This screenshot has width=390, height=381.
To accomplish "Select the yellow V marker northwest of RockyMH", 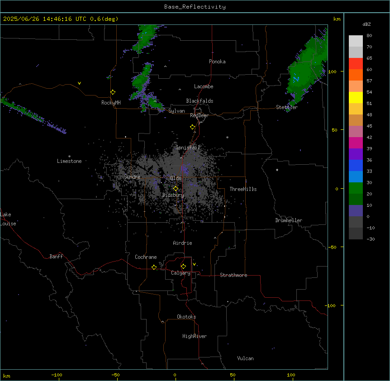I will click(79, 83).
